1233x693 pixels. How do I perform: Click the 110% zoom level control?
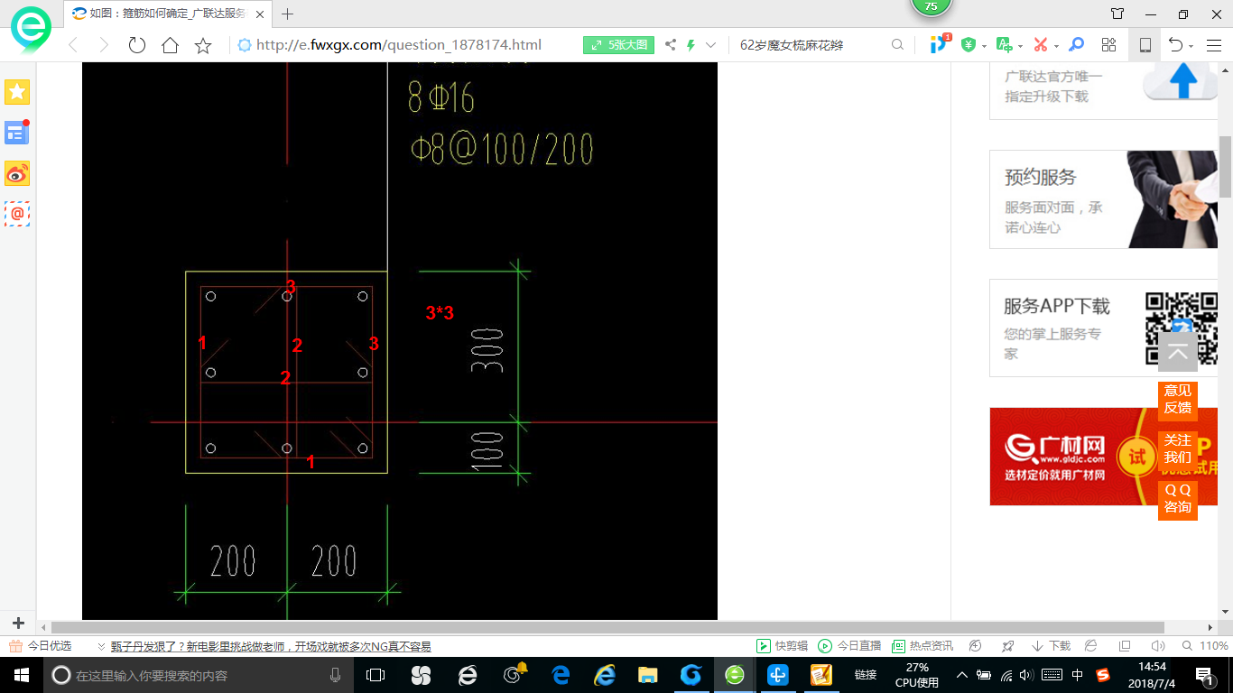[x=1205, y=646]
